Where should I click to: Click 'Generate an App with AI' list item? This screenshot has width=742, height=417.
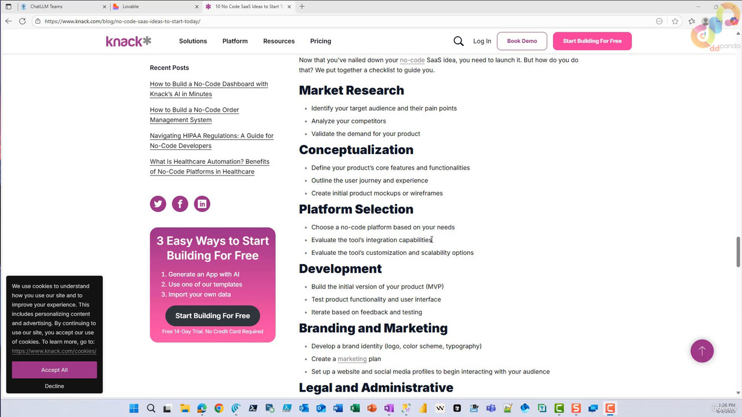click(204, 275)
